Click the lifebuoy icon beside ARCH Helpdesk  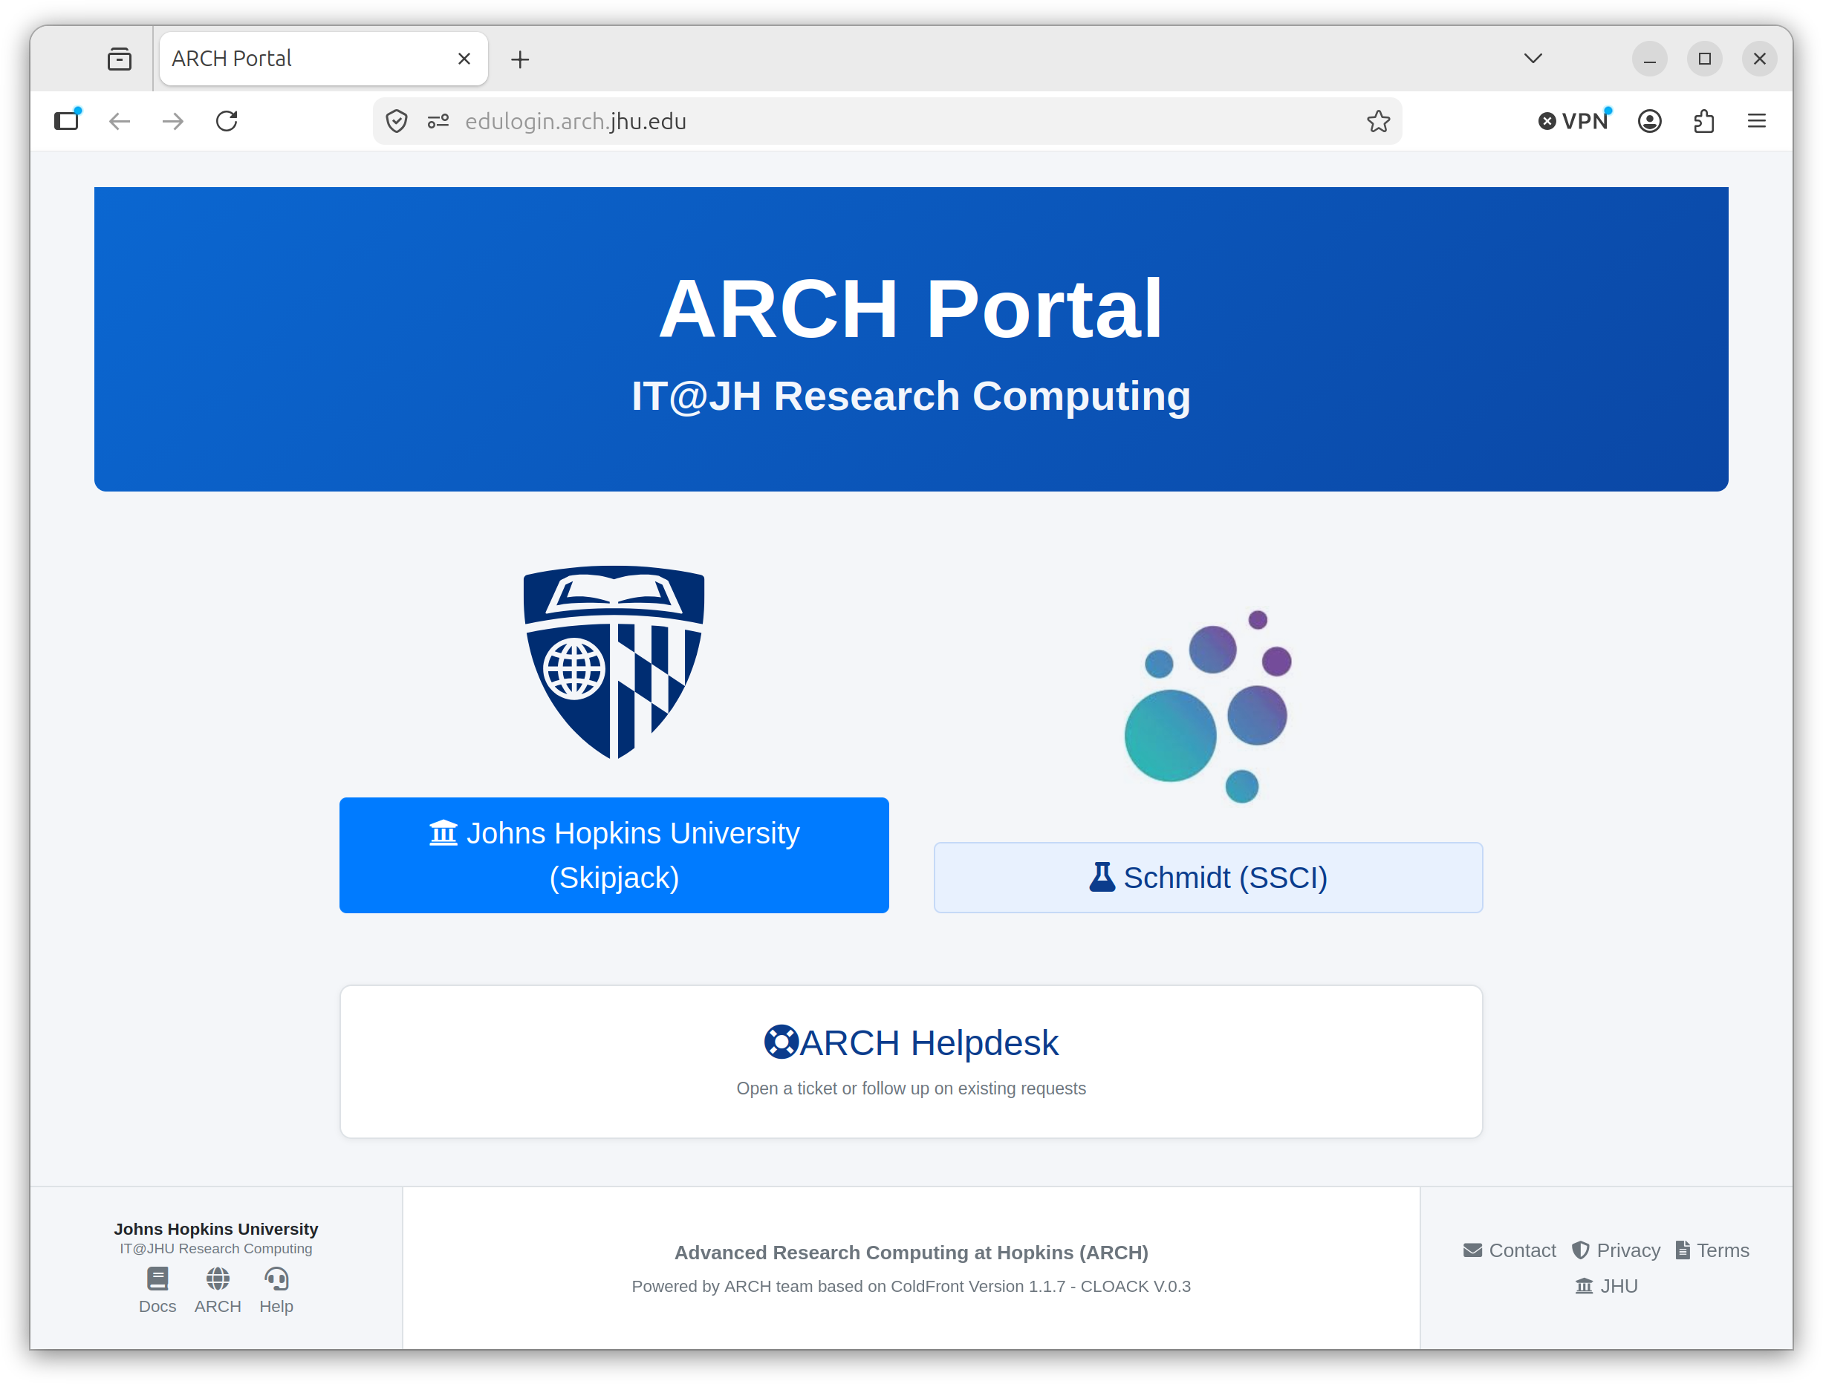coord(781,1042)
